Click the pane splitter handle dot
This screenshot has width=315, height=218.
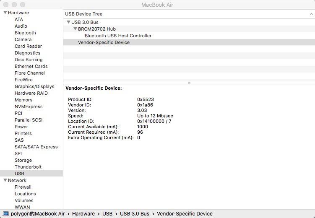[189, 83]
